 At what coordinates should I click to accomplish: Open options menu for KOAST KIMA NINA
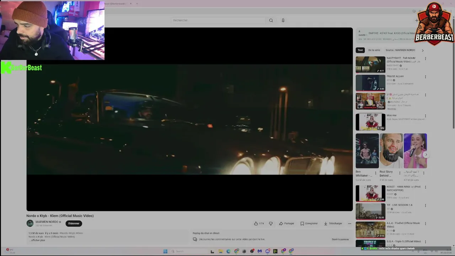tap(425, 187)
